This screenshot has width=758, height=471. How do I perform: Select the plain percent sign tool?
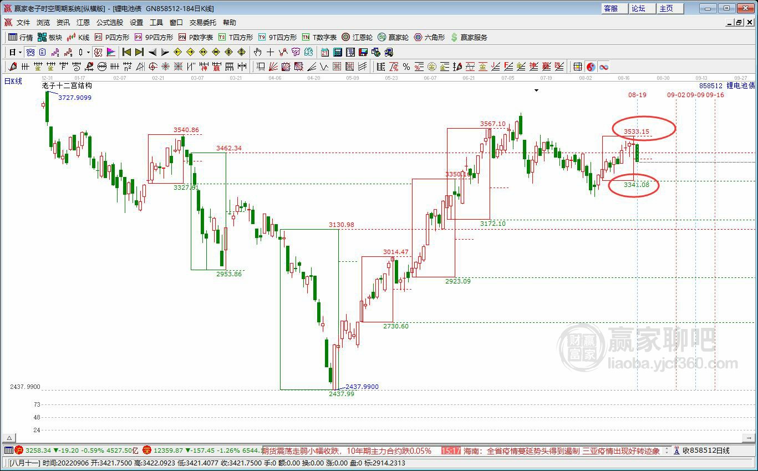point(406,67)
